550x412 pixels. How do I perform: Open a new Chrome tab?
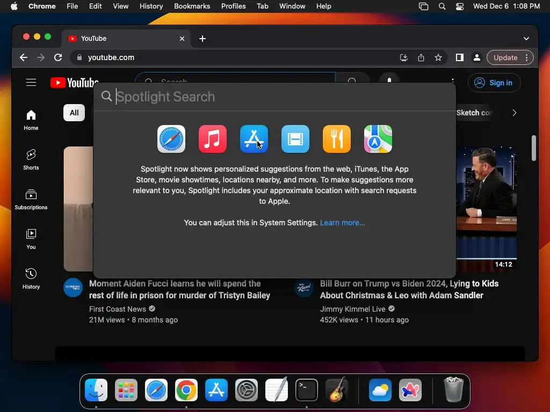pyautogui.click(x=202, y=39)
